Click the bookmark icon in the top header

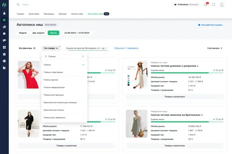click(214, 4)
